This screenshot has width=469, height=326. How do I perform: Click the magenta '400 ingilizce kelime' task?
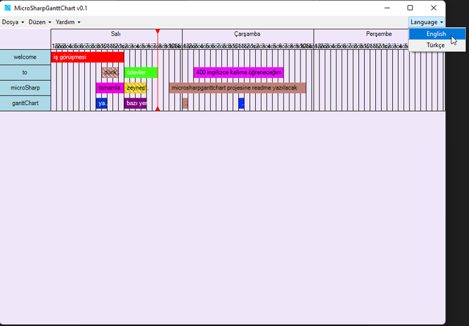(x=238, y=73)
